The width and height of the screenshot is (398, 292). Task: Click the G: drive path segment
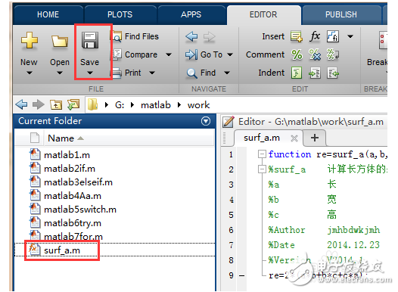point(120,105)
